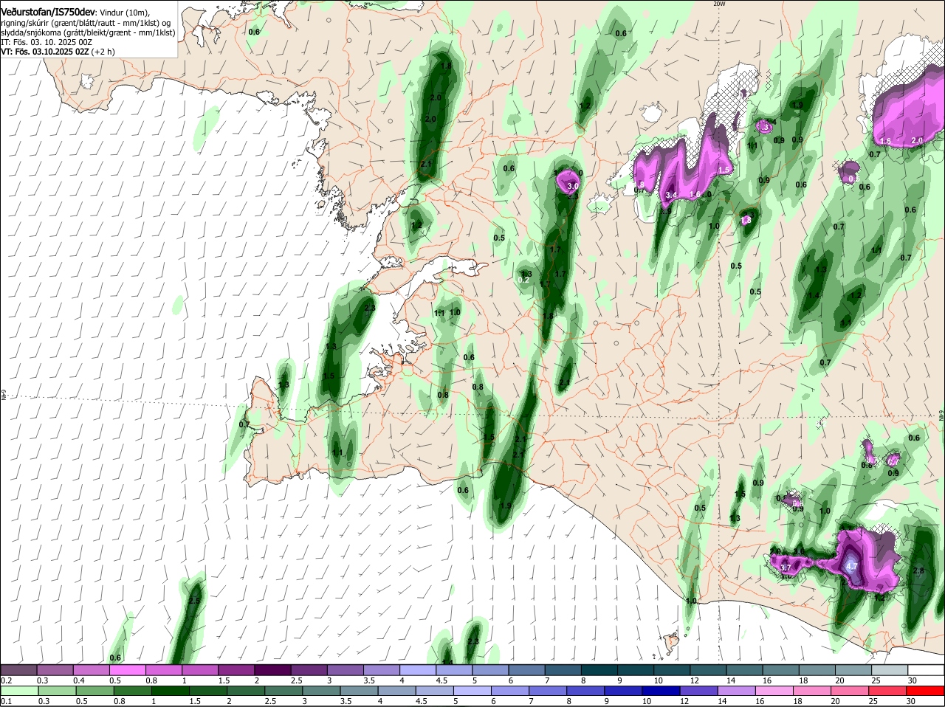Select the lavender snow swatch at 4.5
This screenshot has height=707, width=945.
pos(454,670)
